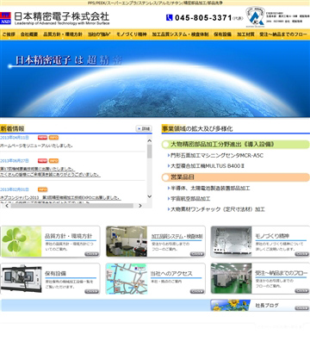Screen dimensions: 310x341
Task: Click the 詳細 button next to 新着情報
Action: (x=144, y=128)
